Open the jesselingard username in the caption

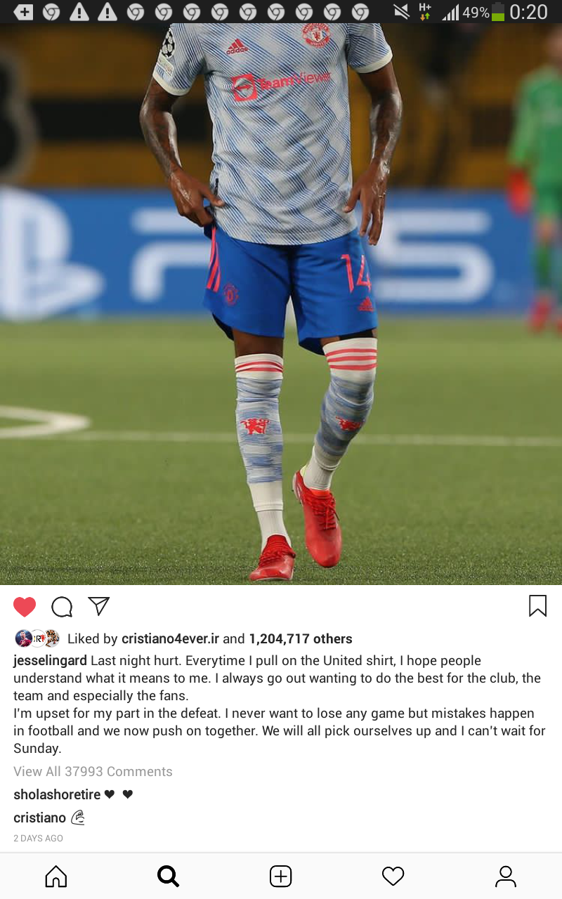point(50,661)
